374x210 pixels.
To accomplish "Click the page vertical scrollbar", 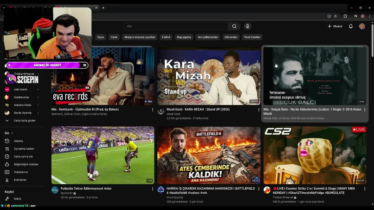I will (x=372, y=41).
